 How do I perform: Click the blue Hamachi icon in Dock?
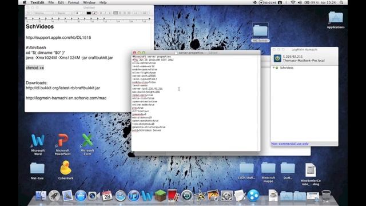253,196
